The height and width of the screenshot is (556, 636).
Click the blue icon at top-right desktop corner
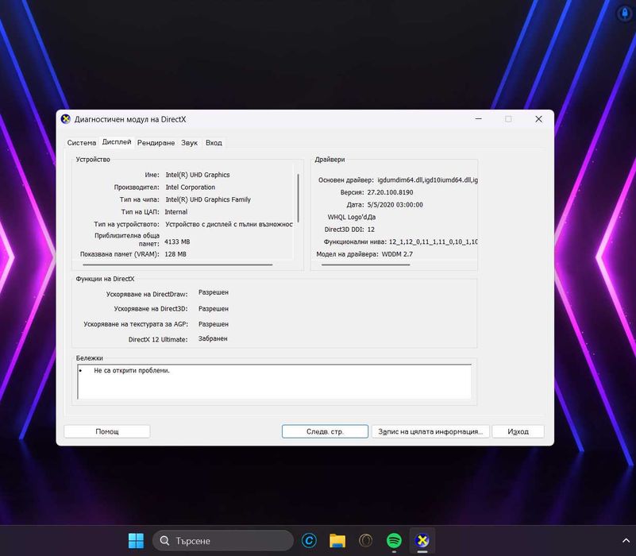[x=625, y=13]
